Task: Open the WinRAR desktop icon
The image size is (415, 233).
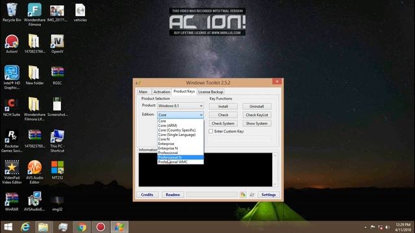Action: (x=12, y=201)
